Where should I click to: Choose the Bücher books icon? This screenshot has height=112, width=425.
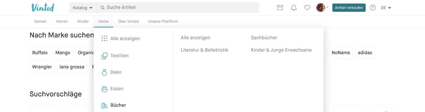point(105,105)
